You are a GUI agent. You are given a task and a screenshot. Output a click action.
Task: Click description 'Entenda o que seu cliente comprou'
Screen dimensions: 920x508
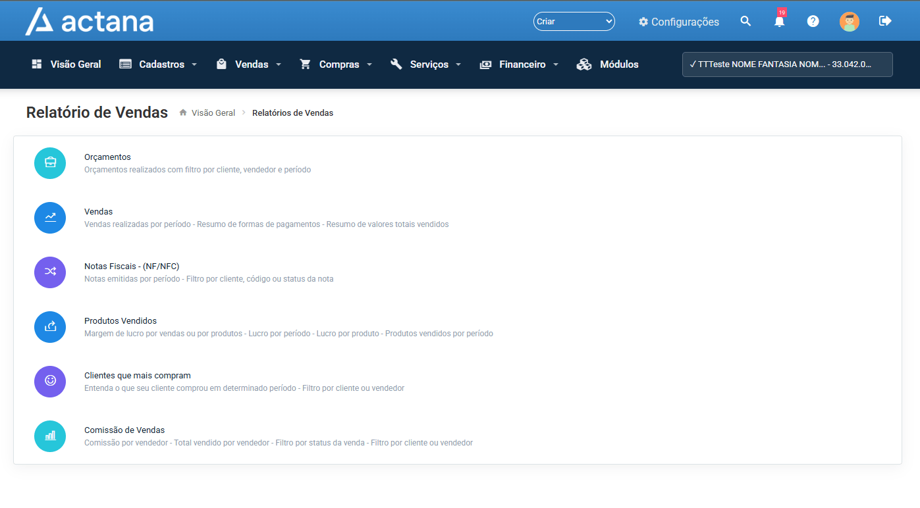[x=244, y=388]
